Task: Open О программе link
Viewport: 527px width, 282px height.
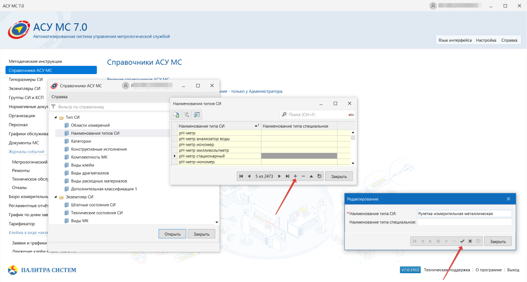Action: coord(488,270)
